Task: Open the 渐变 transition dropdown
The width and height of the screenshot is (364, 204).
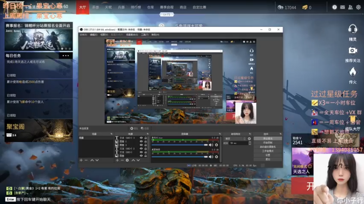Action: (x=235, y=139)
